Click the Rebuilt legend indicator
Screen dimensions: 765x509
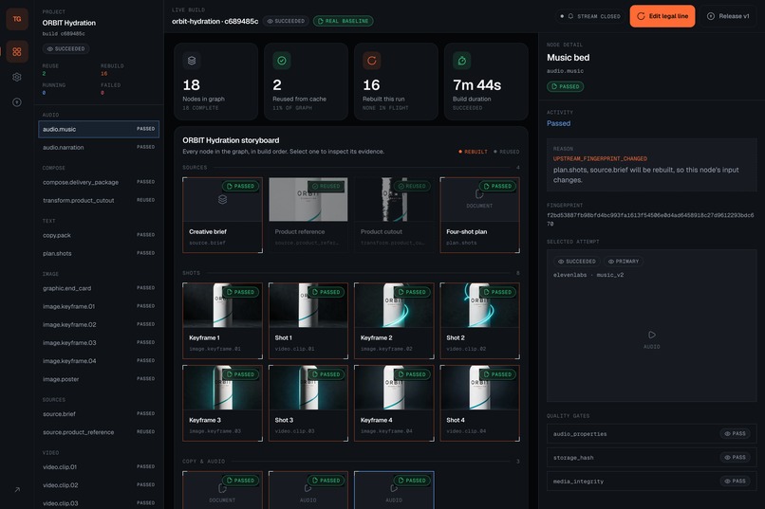point(473,152)
